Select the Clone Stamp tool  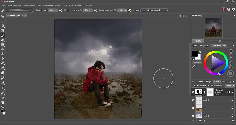click(x=3, y=49)
